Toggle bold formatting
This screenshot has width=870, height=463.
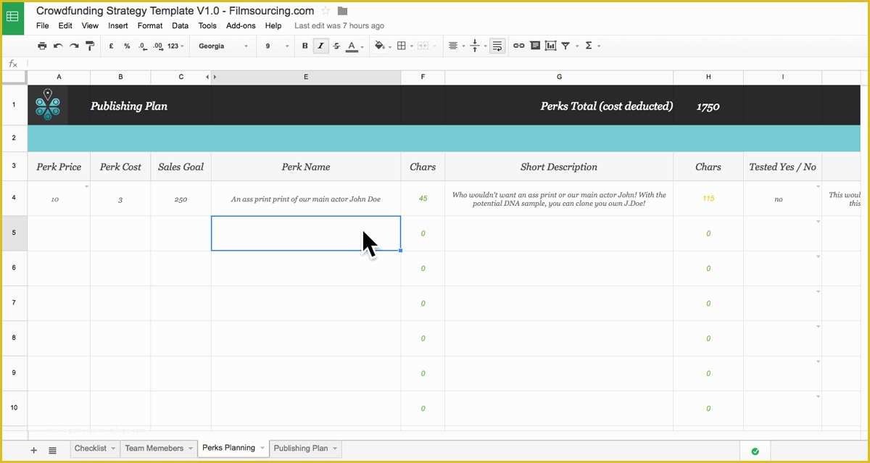click(304, 46)
